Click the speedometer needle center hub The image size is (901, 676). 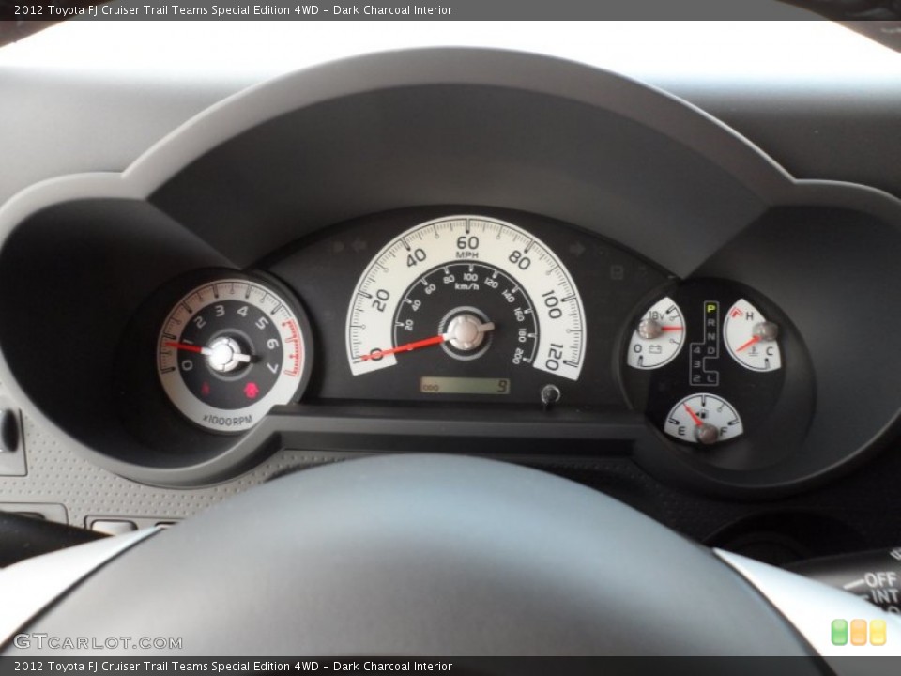(466, 332)
